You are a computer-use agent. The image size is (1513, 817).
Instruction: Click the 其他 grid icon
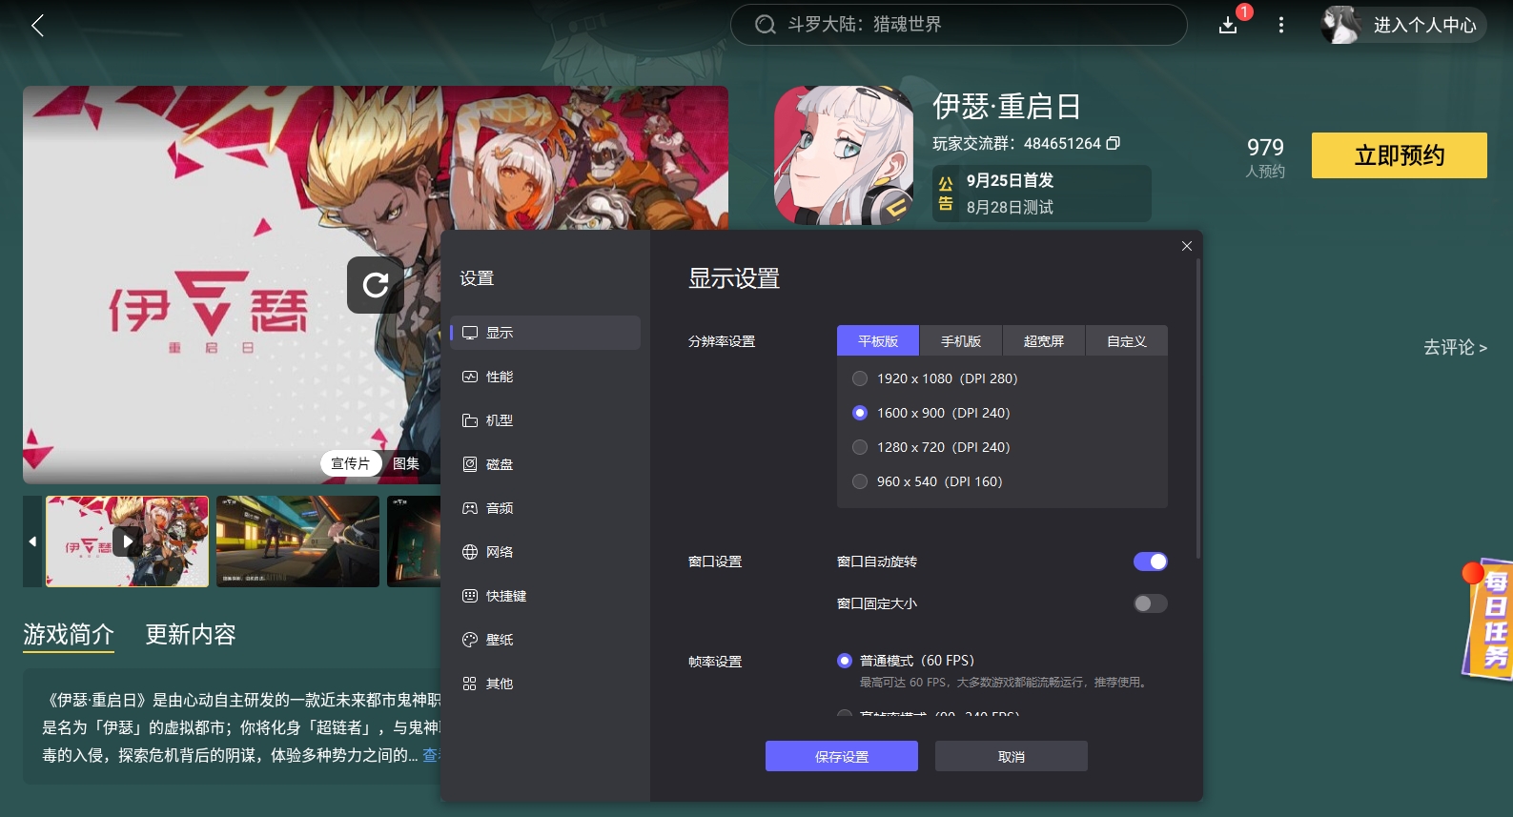[470, 684]
